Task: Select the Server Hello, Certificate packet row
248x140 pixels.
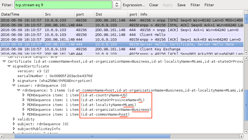Action: tap(187, 44)
